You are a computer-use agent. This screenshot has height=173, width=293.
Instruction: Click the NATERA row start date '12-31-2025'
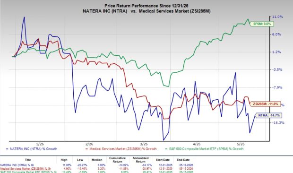[166, 165]
